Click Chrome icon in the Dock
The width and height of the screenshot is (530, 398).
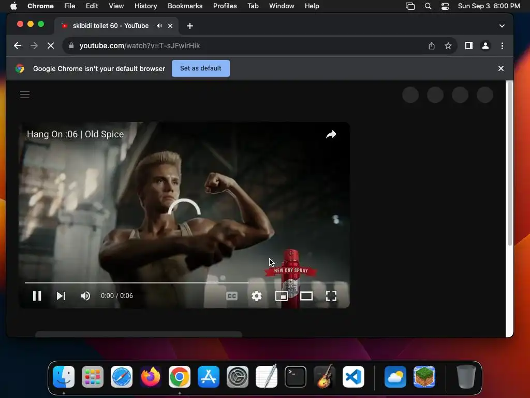[180, 377]
